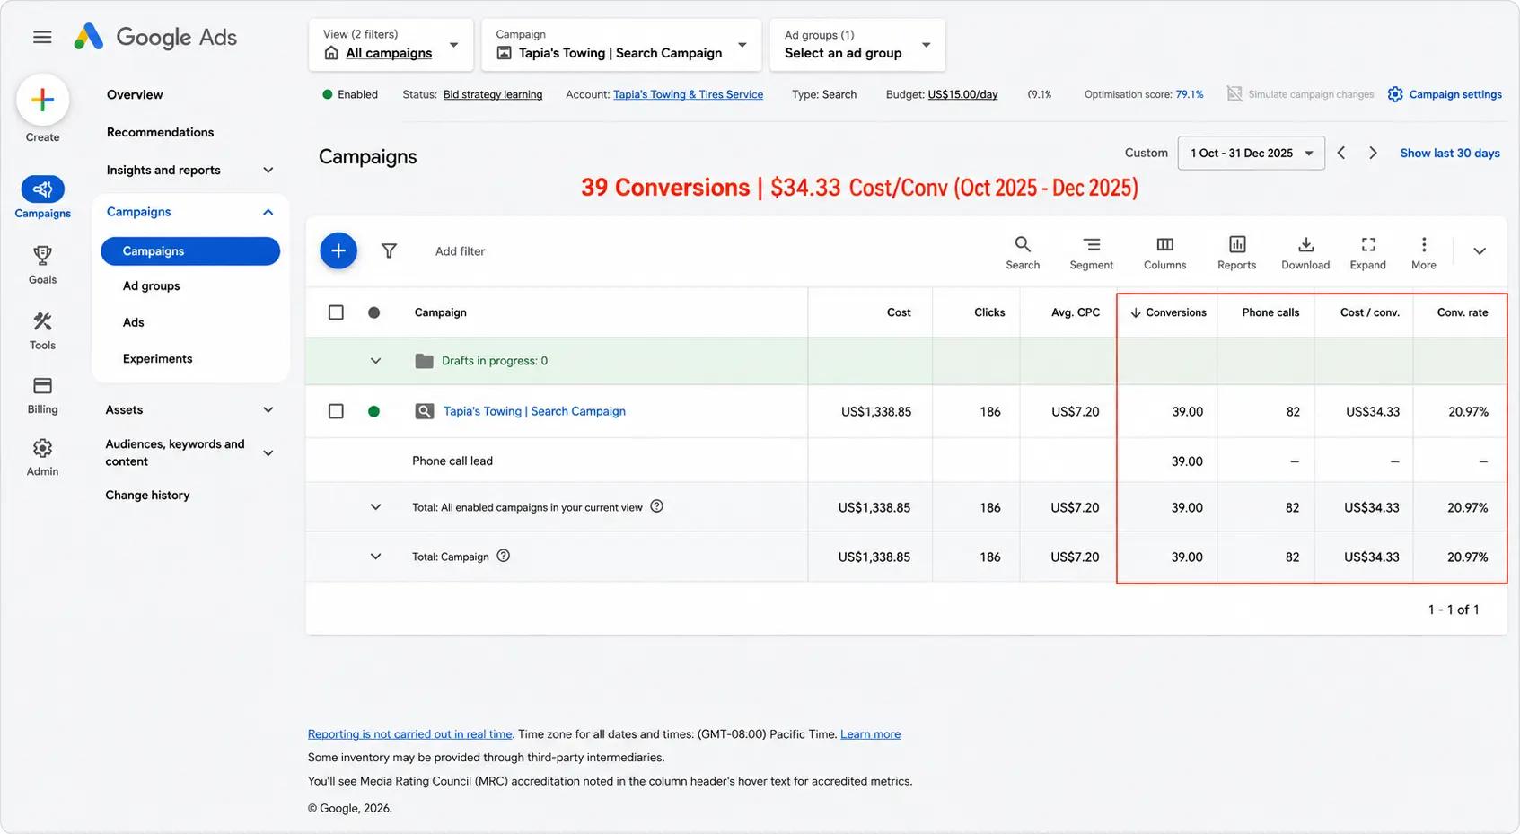Open the Ads page

[x=134, y=322]
